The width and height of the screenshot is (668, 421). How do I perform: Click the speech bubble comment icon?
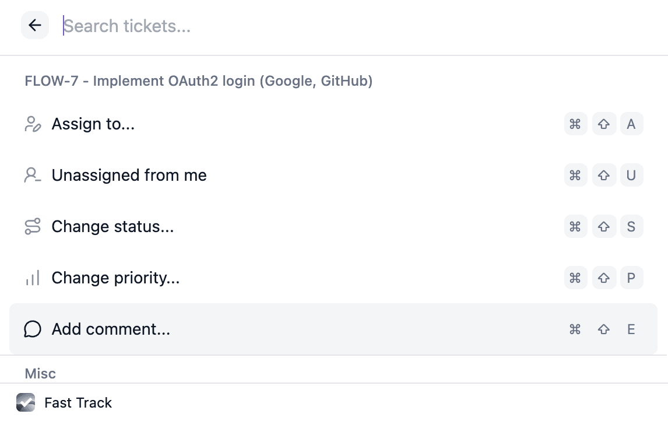pos(33,329)
